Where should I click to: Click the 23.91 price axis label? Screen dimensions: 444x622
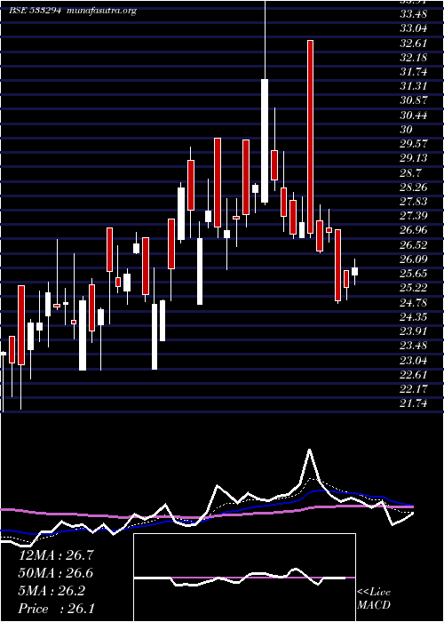[x=414, y=331]
